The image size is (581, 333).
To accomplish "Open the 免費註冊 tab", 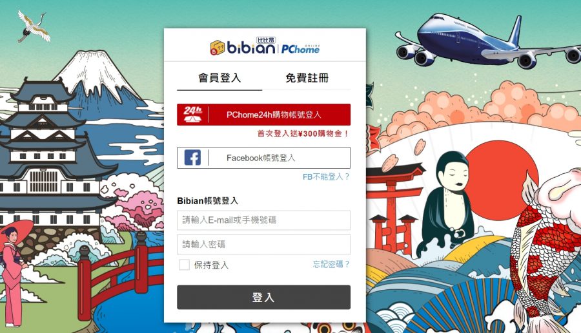I will [307, 78].
